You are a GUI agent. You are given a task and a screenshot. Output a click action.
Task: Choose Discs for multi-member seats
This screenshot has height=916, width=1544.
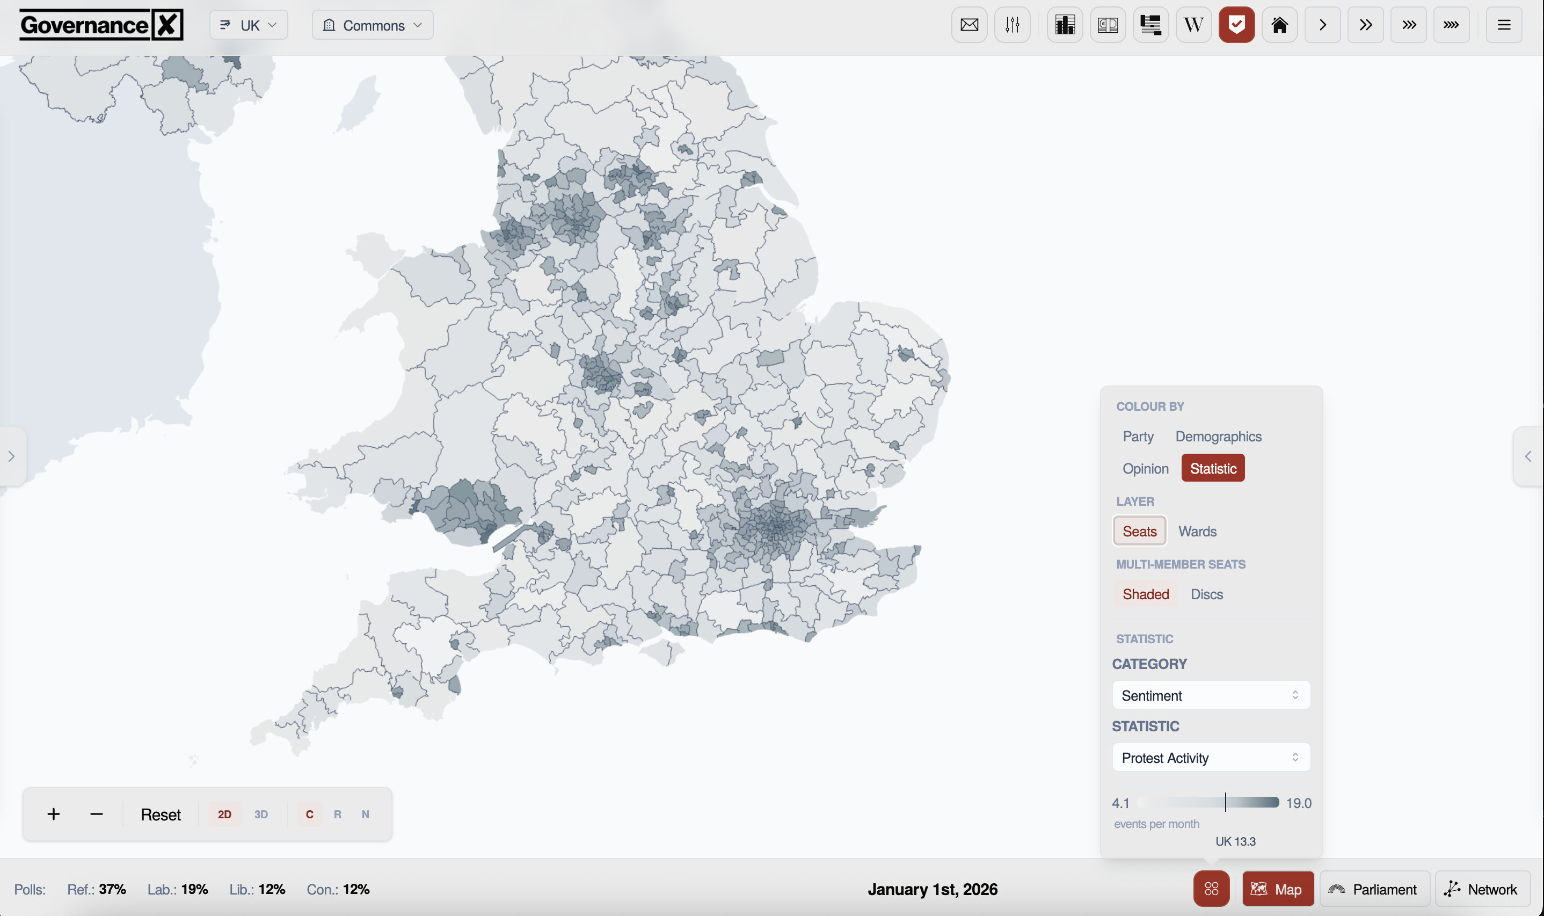pyautogui.click(x=1206, y=594)
